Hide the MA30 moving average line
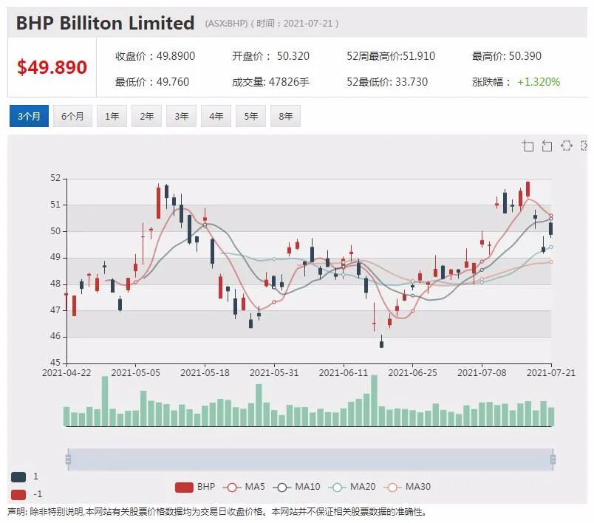Image resolution: width=594 pixels, height=523 pixels. [x=407, y=487]
